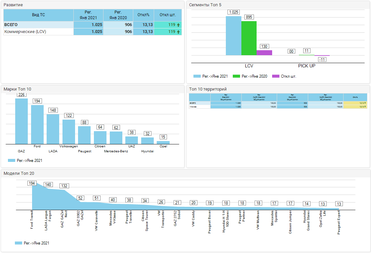The height and width of the screenshot is (262, 371).
Task: Select purple LCV bar labeled 130
Action: (x=264, y=53)
